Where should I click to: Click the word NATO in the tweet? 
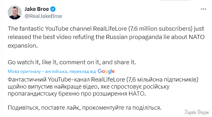coord(196,37)
